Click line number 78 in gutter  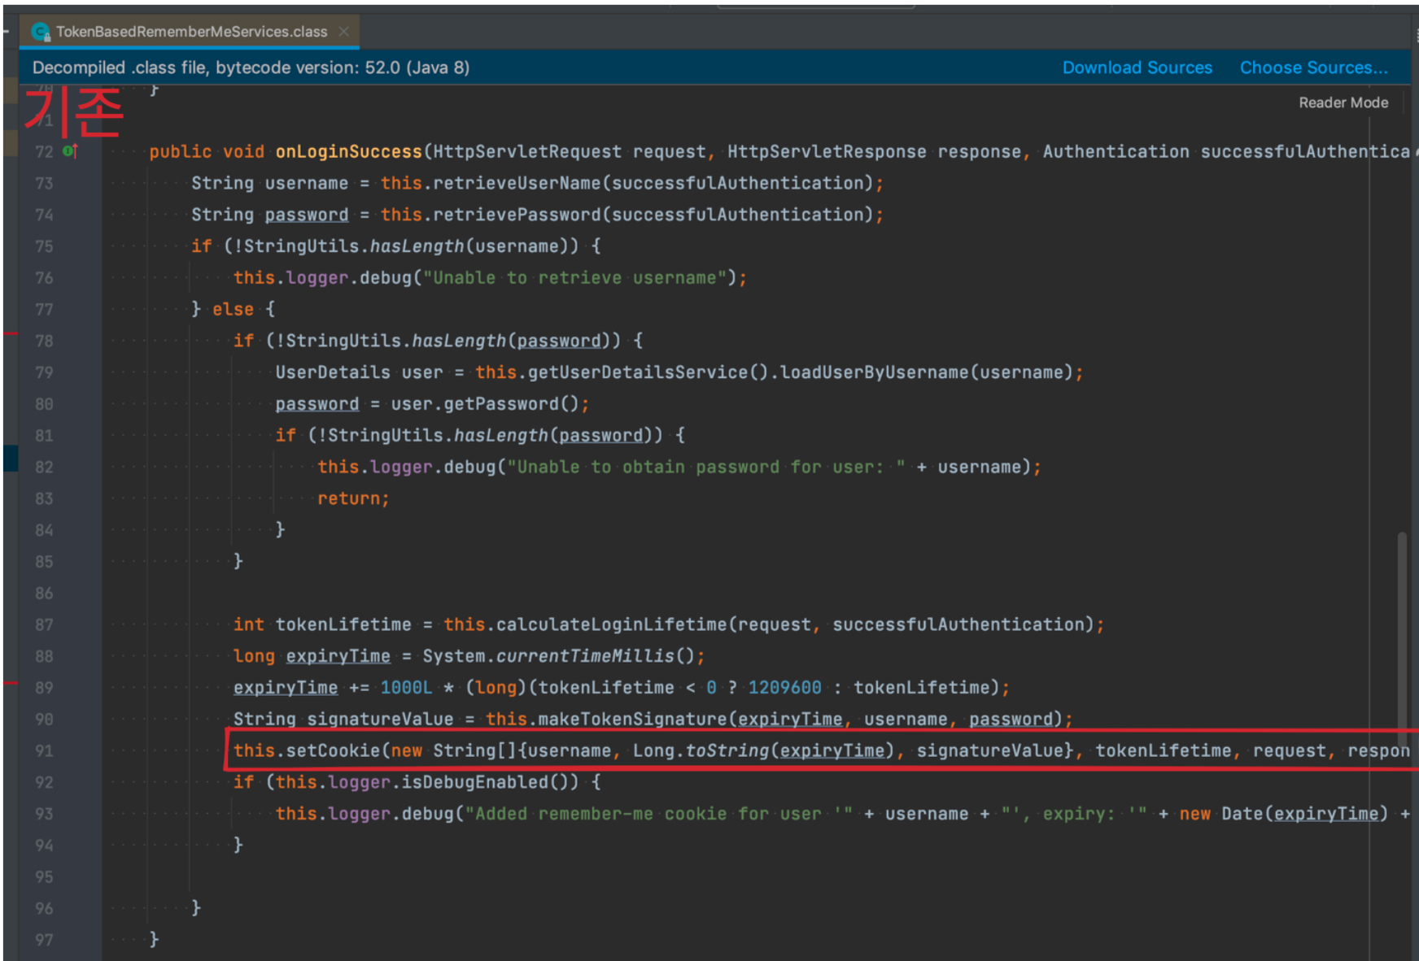pos(44,341)
